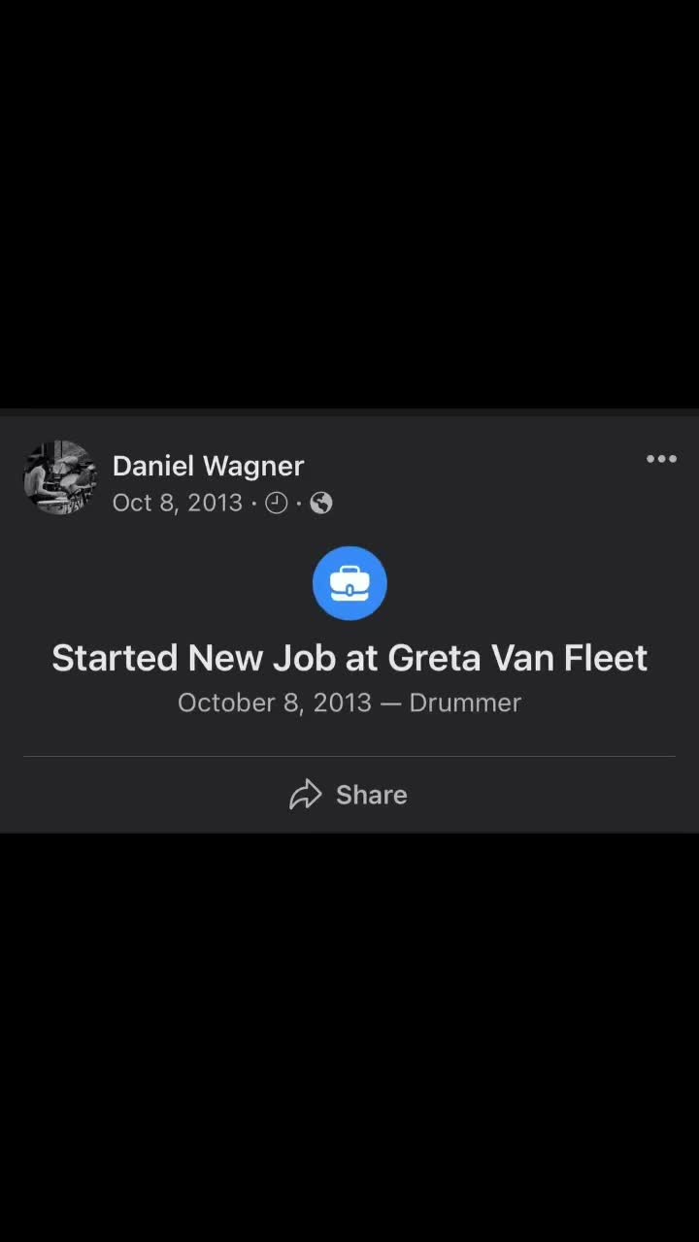Click the dash between date and Drummer
The width and height of the screenshot is (699, 1242).
point(390,703)
